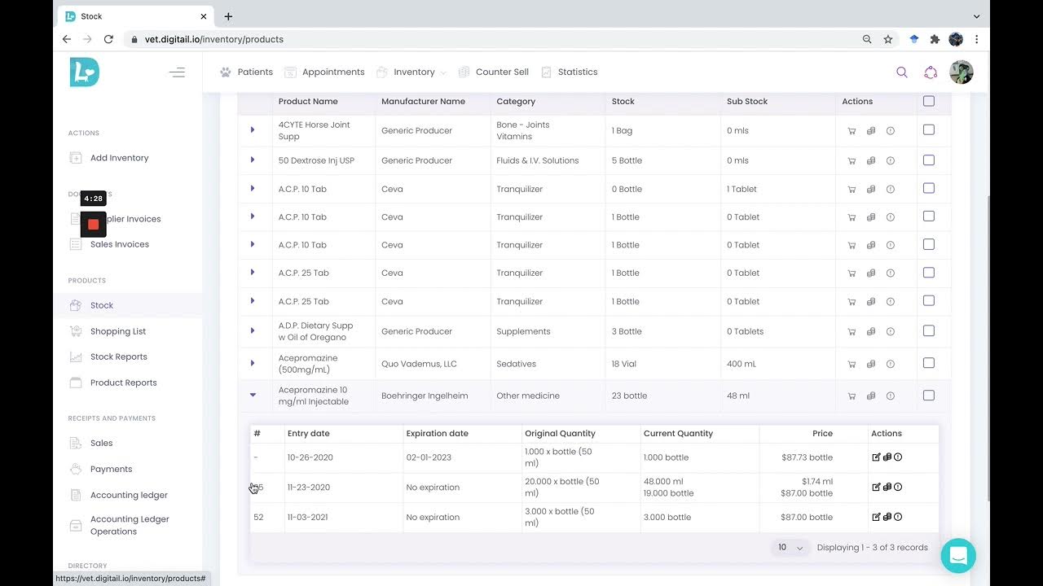The width and height of the screenshot is (1043, 586).
Task: Collapse the Acepromazine 10 mg/ml Injectable row
Action: point(253,396)
